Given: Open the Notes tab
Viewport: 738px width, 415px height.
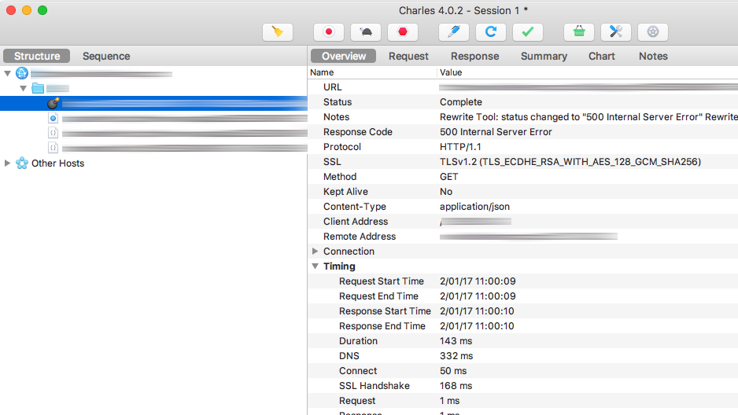Looking at the screenshot, I should [653, 56].
